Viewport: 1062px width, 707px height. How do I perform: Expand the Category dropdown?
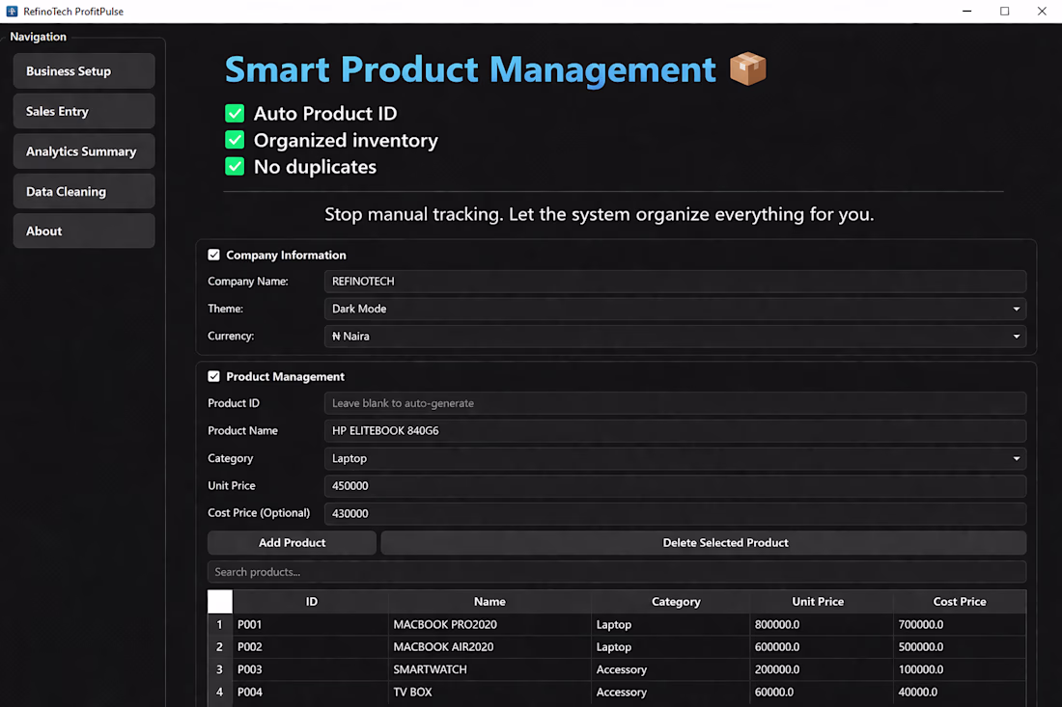[x=675, y=459]
